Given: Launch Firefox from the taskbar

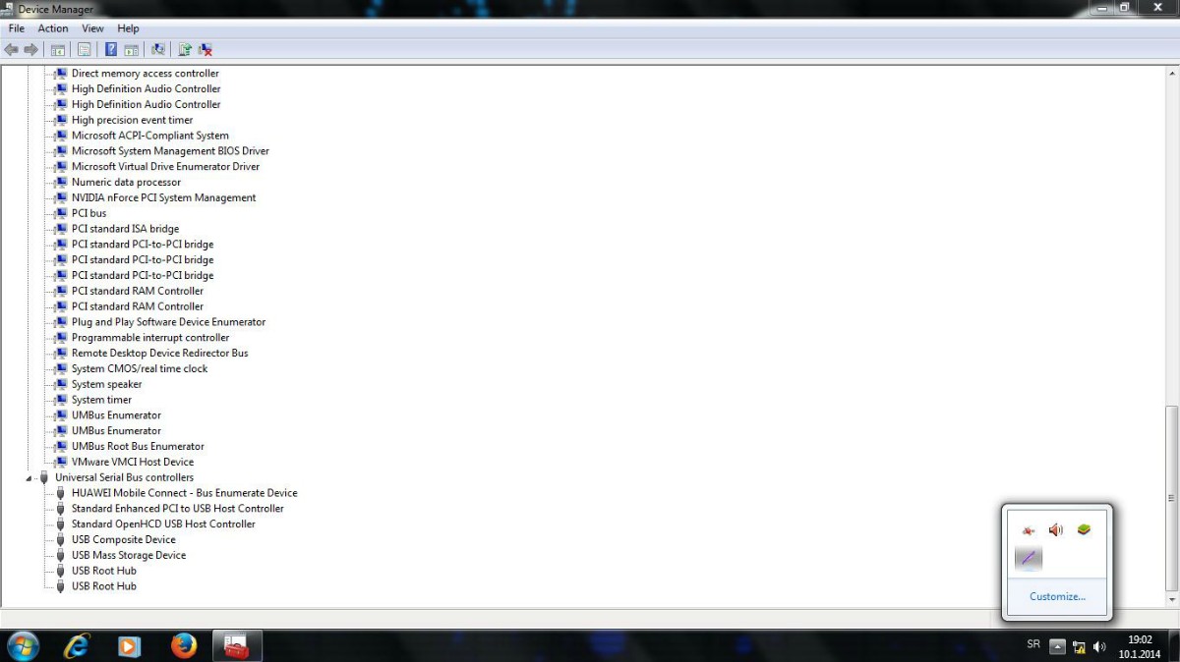Looking at the screenshot, I should click(x=183, y=645).
